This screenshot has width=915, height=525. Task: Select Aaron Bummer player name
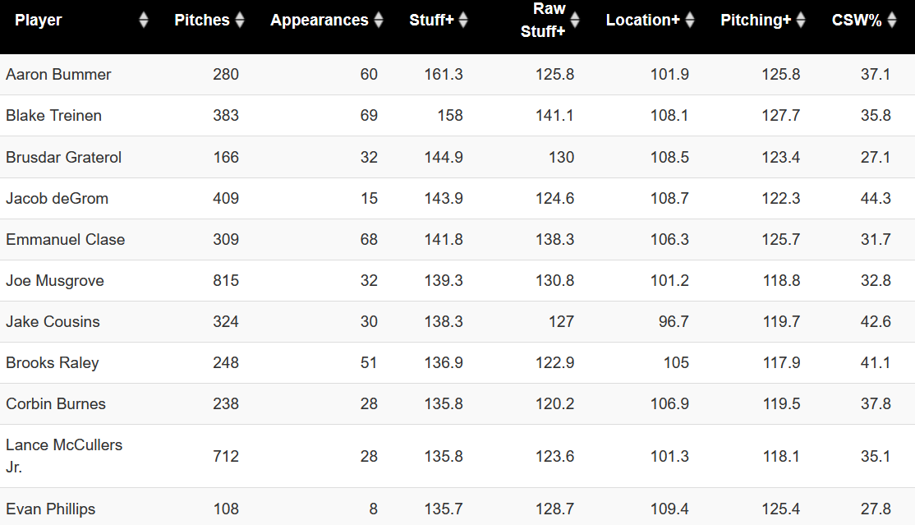(58, 75)
